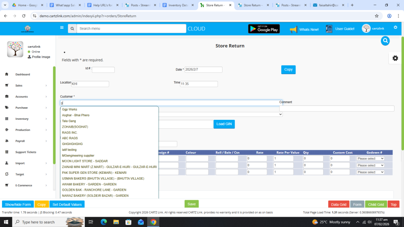Open the first row Godown dropdown
This screenshot has height=227, width=404.
370,158
